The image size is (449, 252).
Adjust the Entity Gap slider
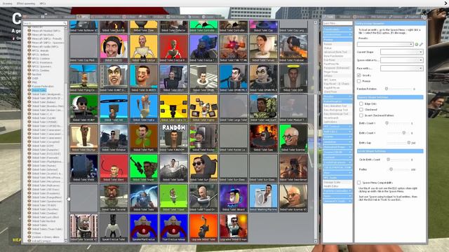click(399, 143)
